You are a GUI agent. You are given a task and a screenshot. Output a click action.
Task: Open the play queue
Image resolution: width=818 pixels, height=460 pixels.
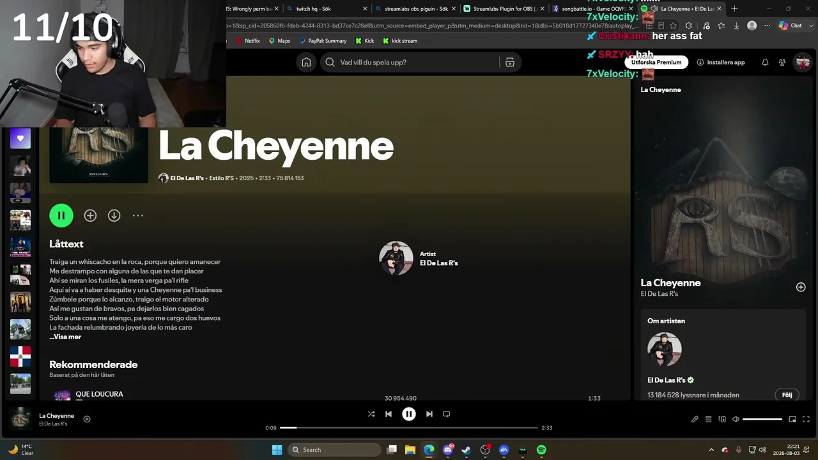(708, 419)
